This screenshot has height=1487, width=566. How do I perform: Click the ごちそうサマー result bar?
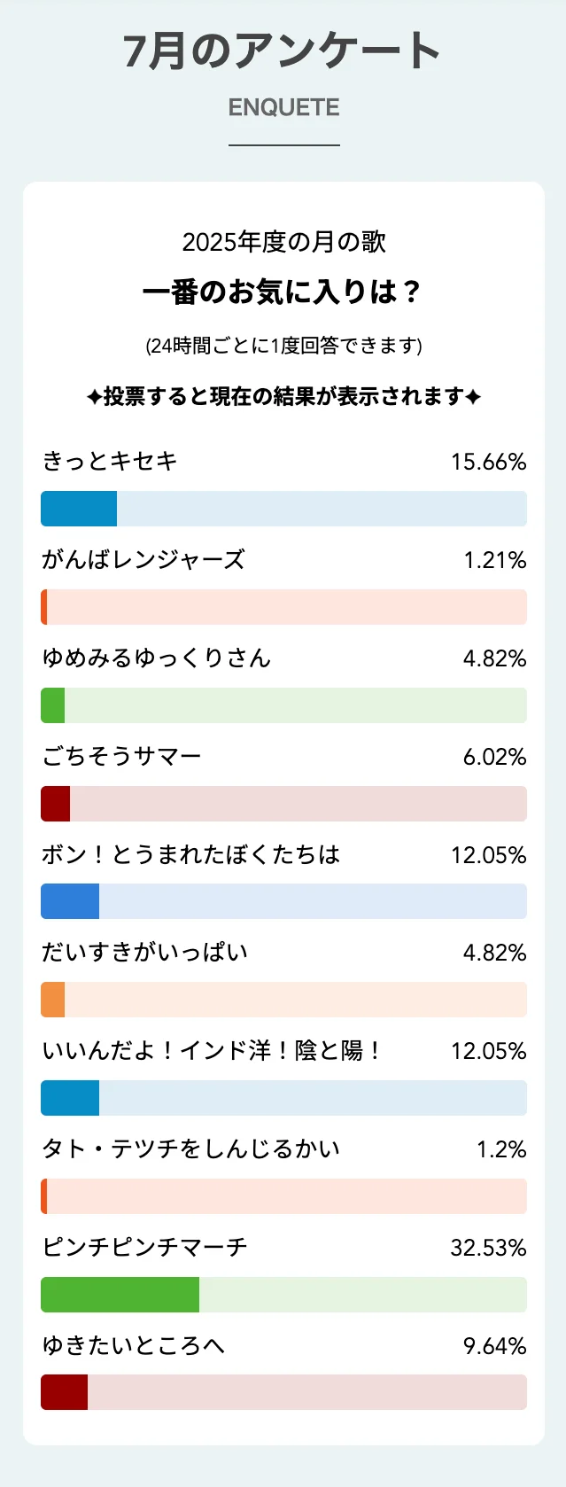click(x=283, y=804)
